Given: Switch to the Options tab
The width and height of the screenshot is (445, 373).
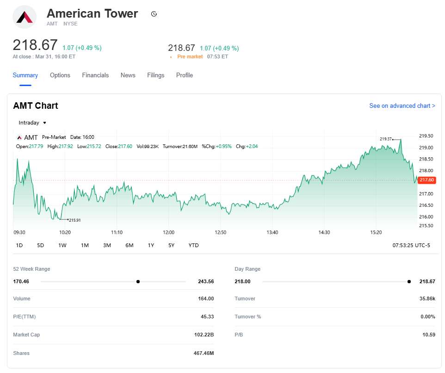Looking at the screenshot, I should pyautogui.click(x=60, y=75).
